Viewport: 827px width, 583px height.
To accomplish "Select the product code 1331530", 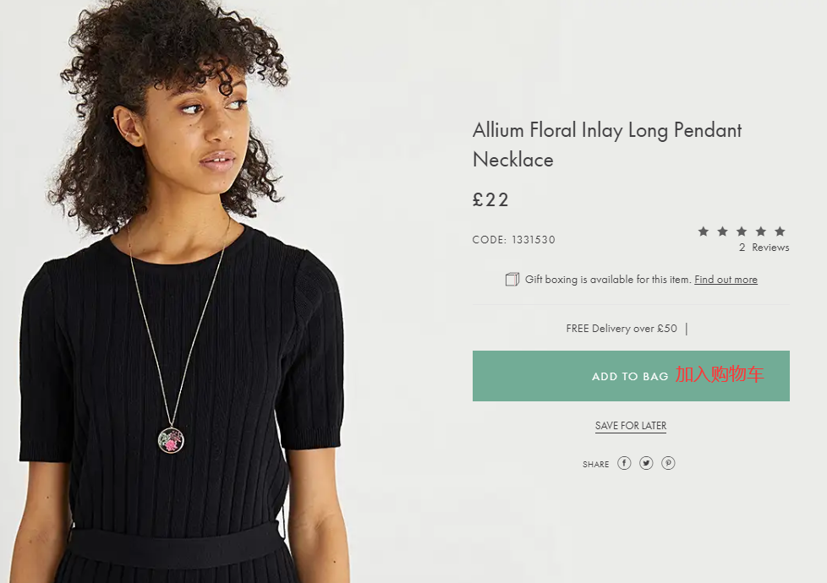I will (533, 240).
